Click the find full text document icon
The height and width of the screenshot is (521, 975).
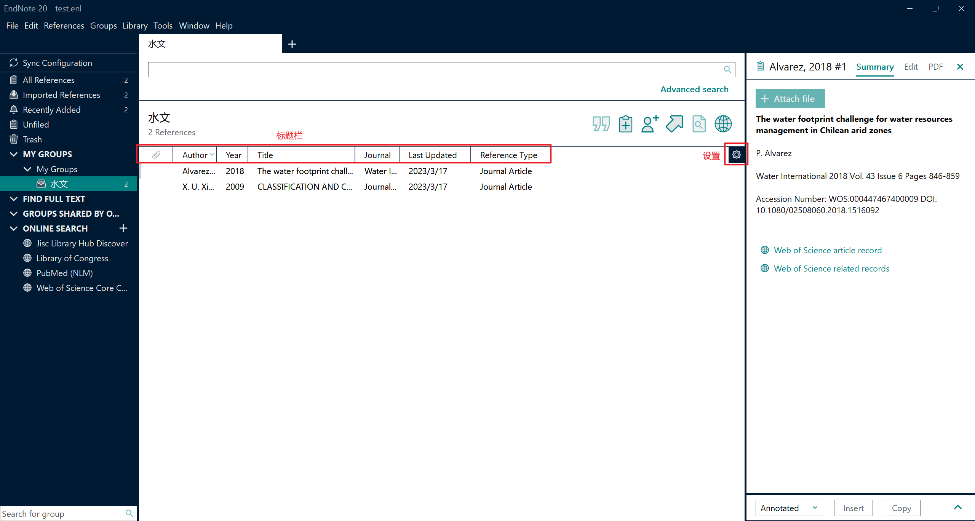point(698,124)
